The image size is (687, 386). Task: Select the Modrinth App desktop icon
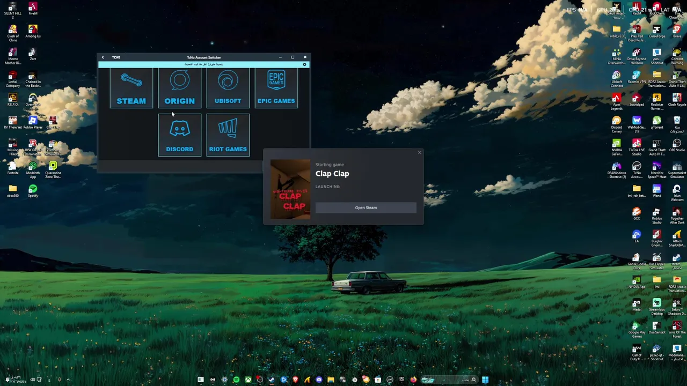point(33,170)
